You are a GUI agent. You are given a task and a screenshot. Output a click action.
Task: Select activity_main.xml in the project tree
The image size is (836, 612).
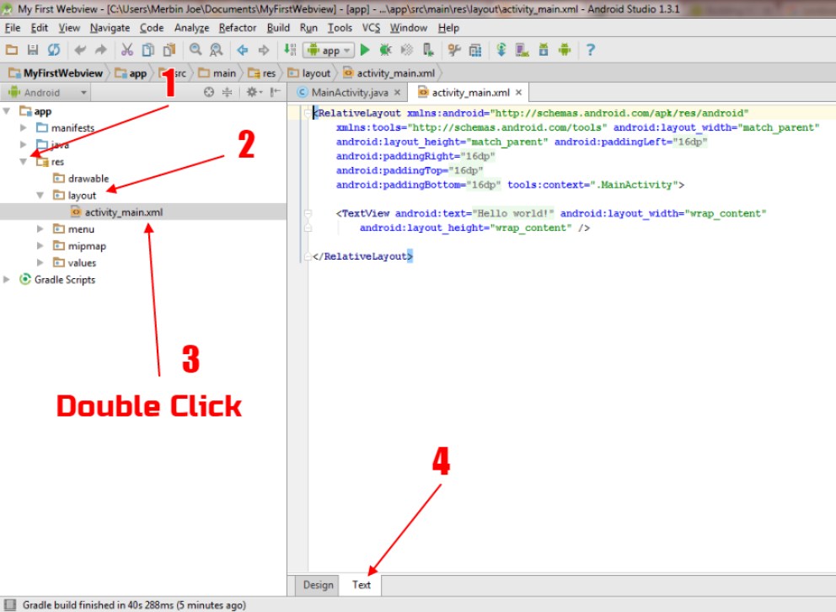[x=117, y=212]
